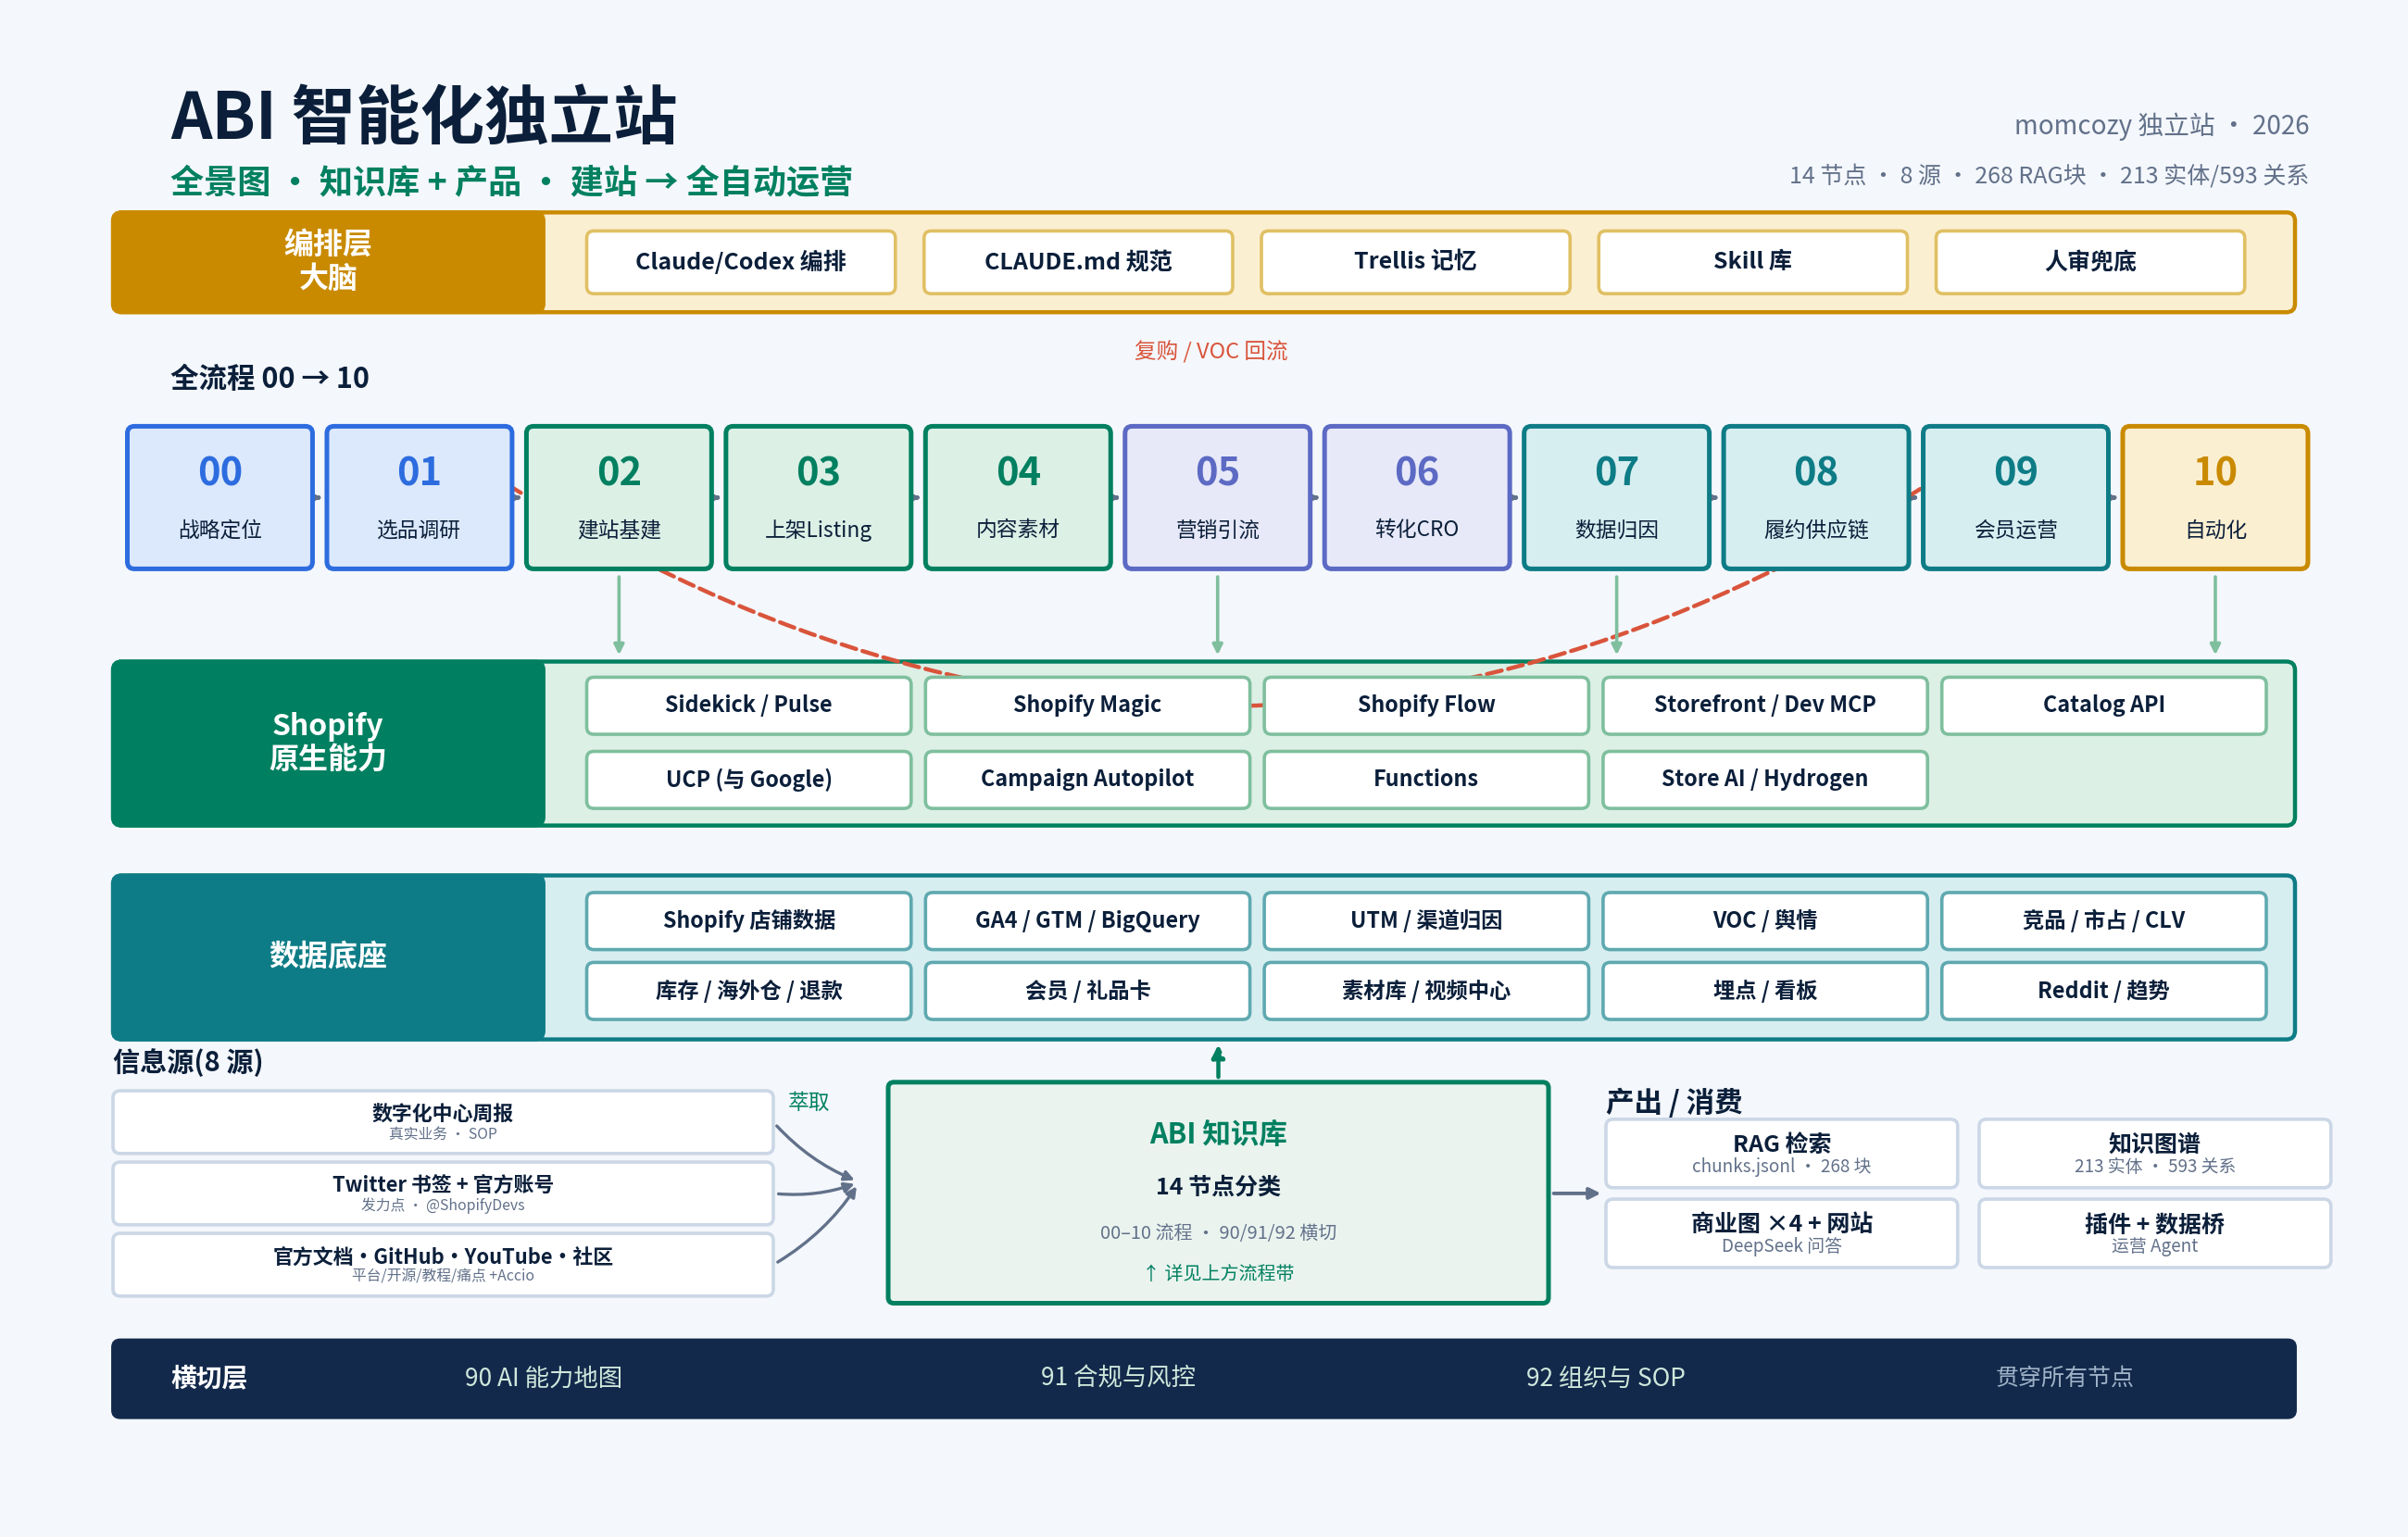Click the 萃取 label
2408x1537 pixels.
pyautogui.click(x=808, y=1102)
